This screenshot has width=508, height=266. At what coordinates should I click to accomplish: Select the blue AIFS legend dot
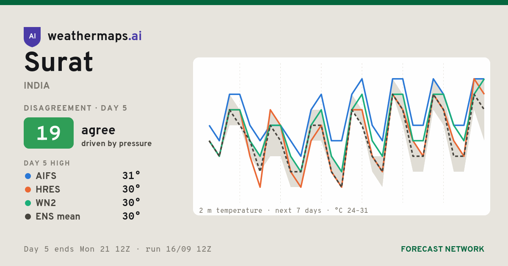click(x=28, y=176)
